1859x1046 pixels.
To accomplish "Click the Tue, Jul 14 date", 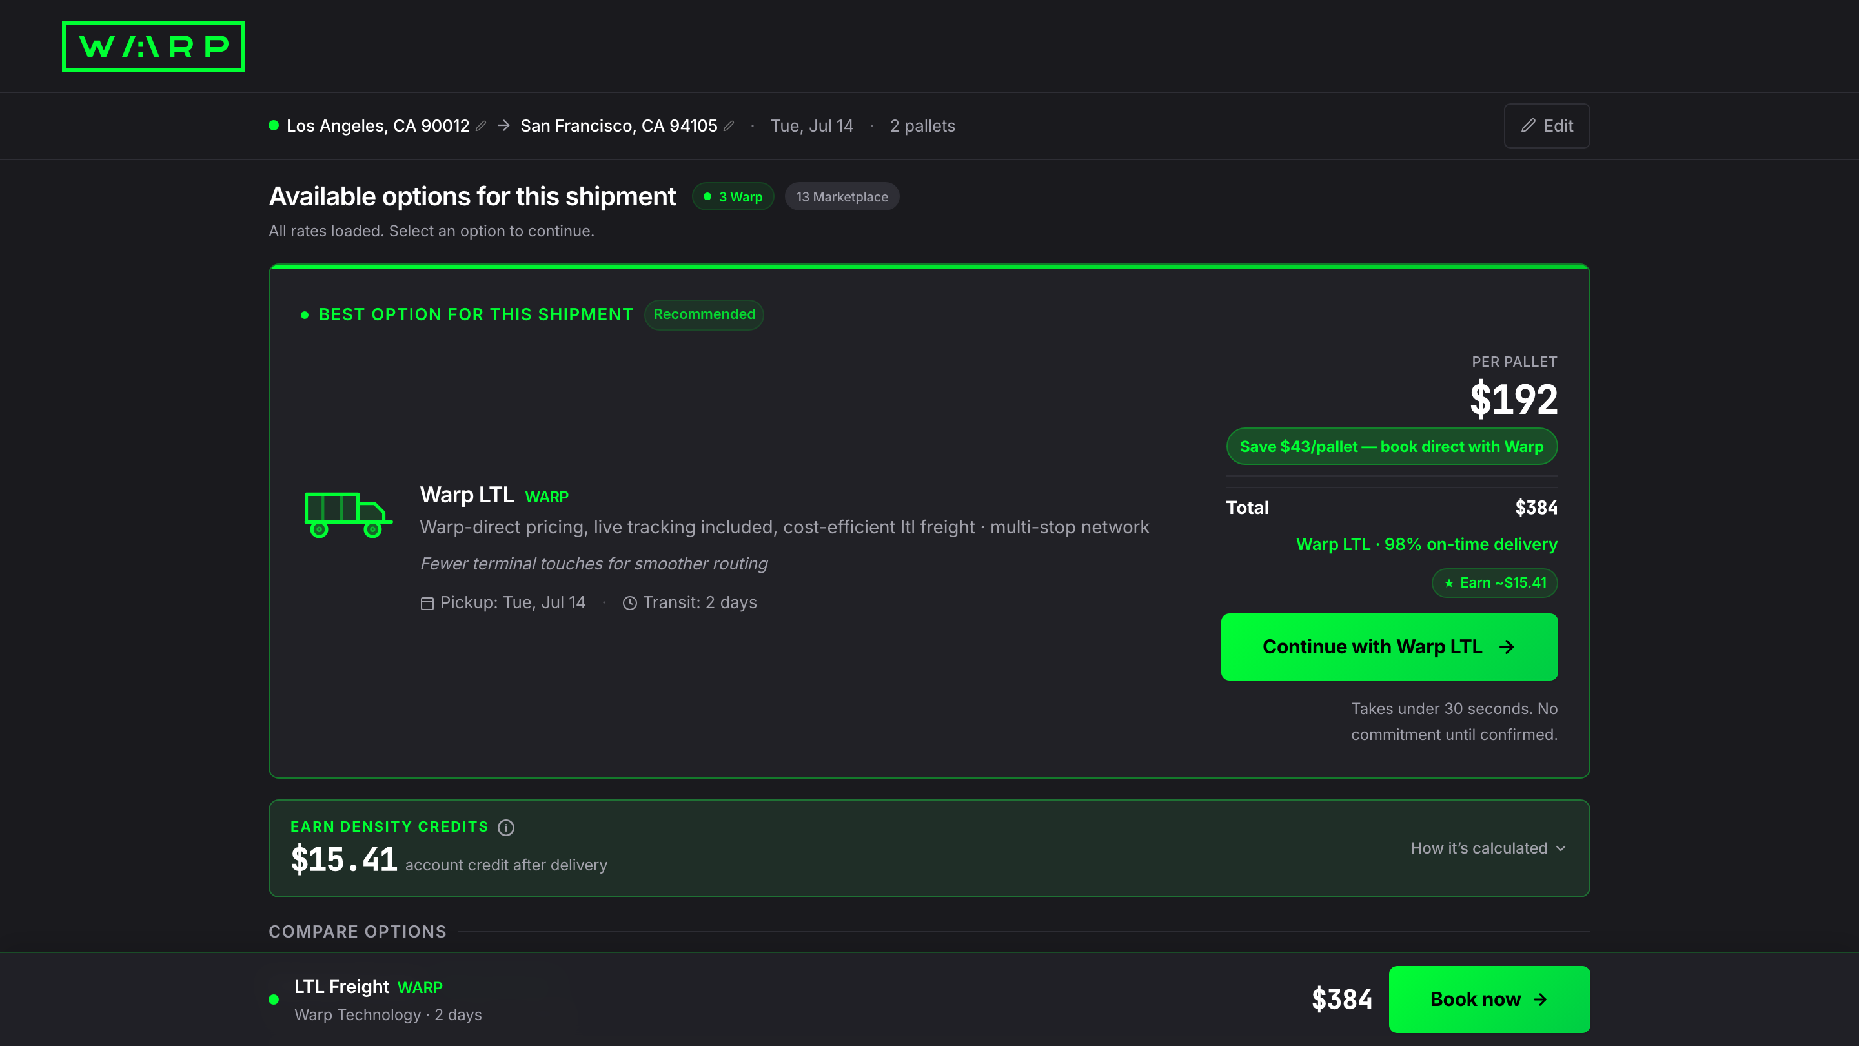I will [x=812, y=127].
